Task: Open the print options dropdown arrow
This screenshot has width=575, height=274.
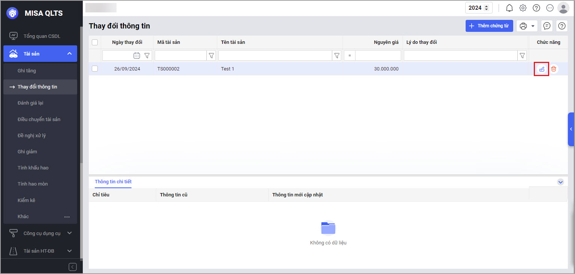Action: pyautogui.click(x=533, y=26)
